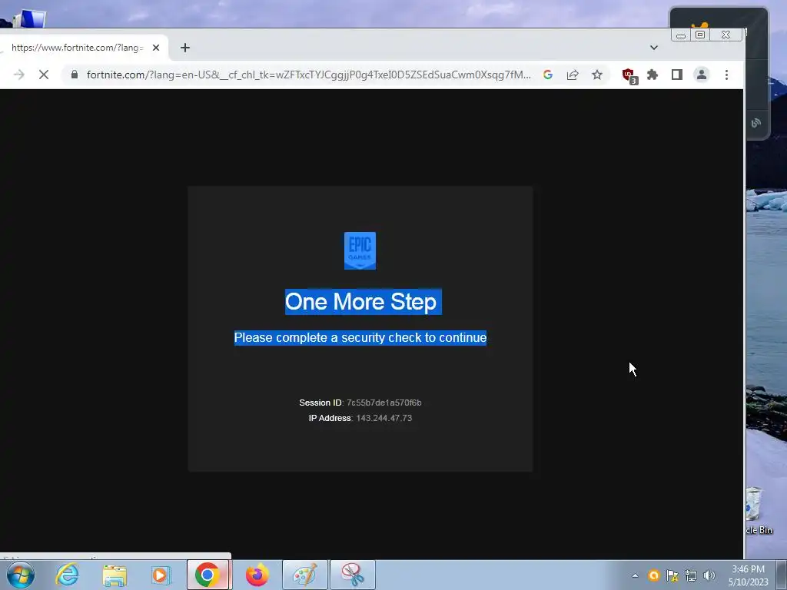View site info via the padlock icon
The image size is (787, 590).
[75, 75]
